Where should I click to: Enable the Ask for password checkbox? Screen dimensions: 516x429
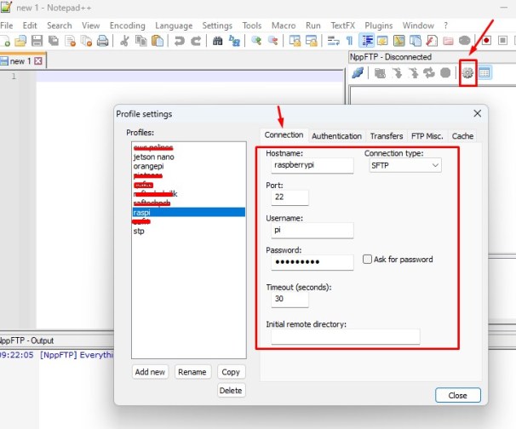(367, 260)
